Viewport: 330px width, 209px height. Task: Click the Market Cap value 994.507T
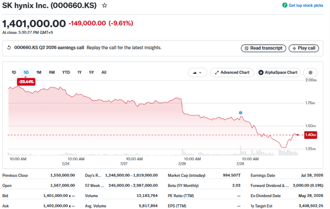tap(232, 175)
